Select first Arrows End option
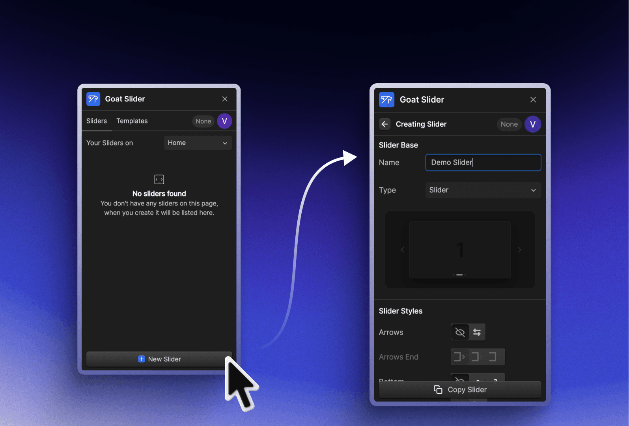 (x=459, y=357)
